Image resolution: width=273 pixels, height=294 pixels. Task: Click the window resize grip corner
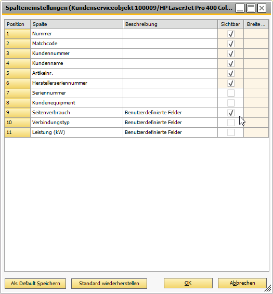(268, 289)
